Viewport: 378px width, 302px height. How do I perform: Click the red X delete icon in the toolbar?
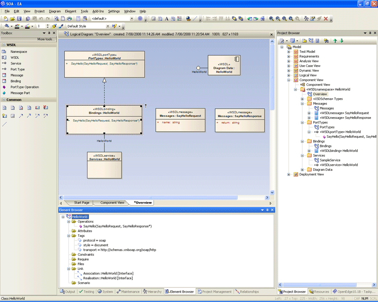click(x=326, y=19)
